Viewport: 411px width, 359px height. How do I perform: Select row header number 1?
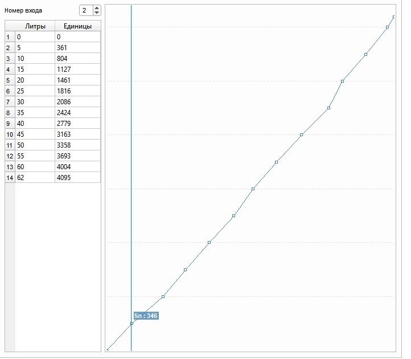point(9,36)
